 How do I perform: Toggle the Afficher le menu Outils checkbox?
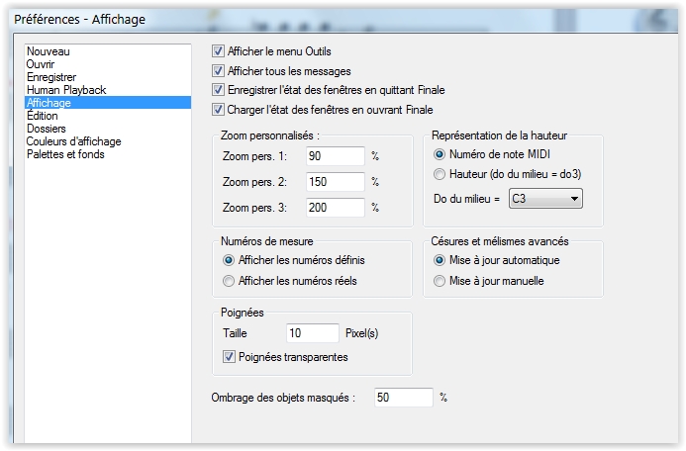coord(219,51)
